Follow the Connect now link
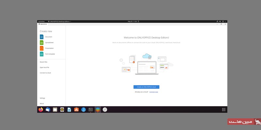Viewport: 261px width, 130px height. [x=154, y=92]
